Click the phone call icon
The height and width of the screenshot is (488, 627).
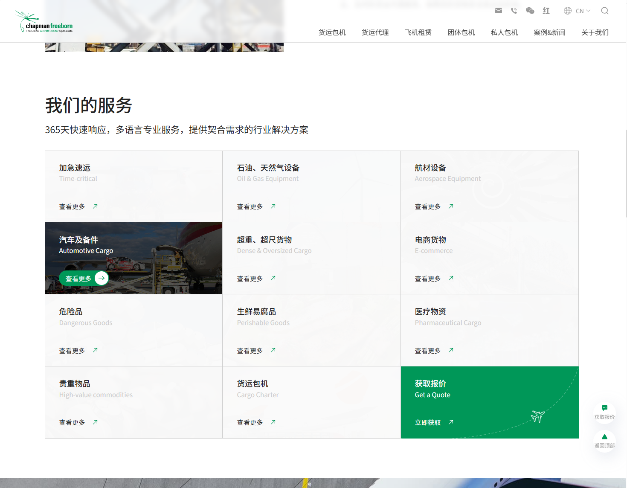click(x=514, y=11)
